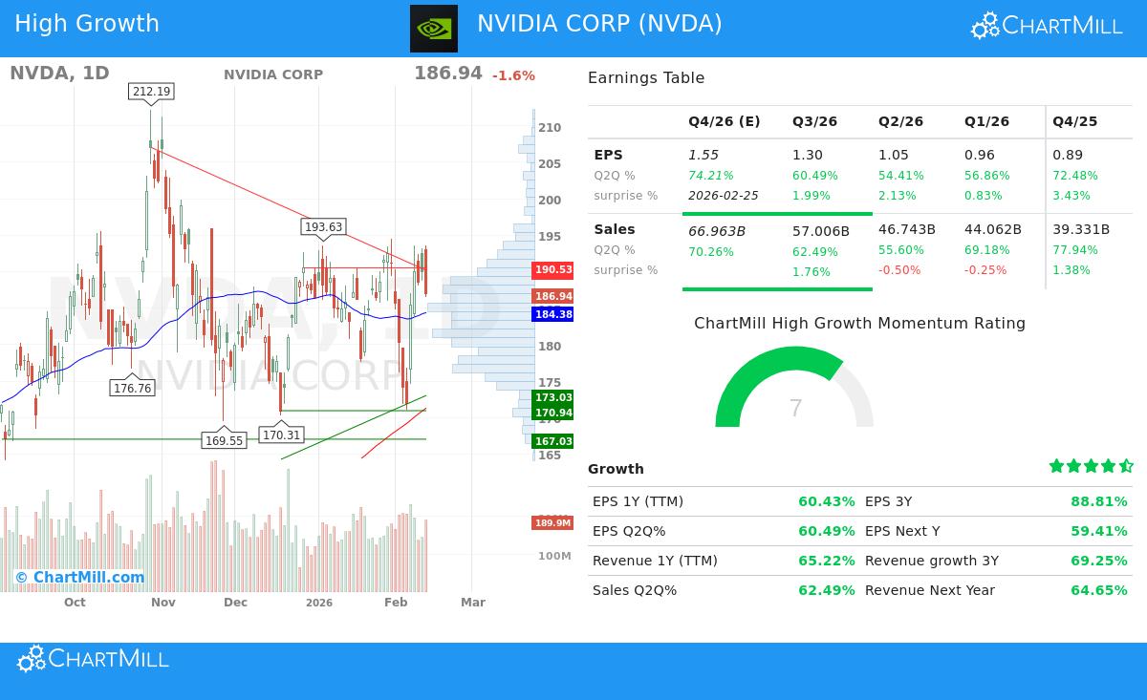This screenshot has height=700, width=1147.
Task: Click the ChartMill logo in the footer bar
Action: click(92, 658)
